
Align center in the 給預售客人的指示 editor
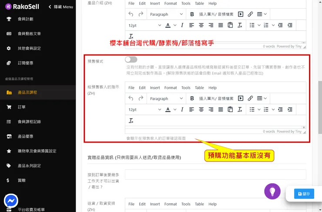pyautogui.click(x=201, y=109)
